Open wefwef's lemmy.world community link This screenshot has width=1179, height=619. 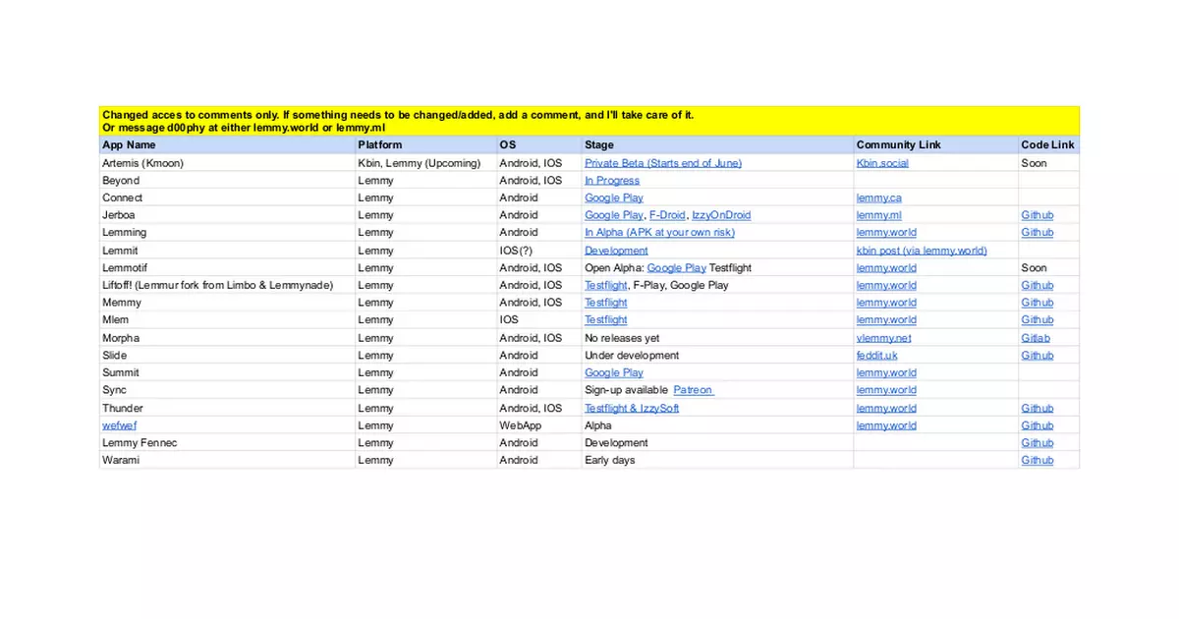pos(886,425)
